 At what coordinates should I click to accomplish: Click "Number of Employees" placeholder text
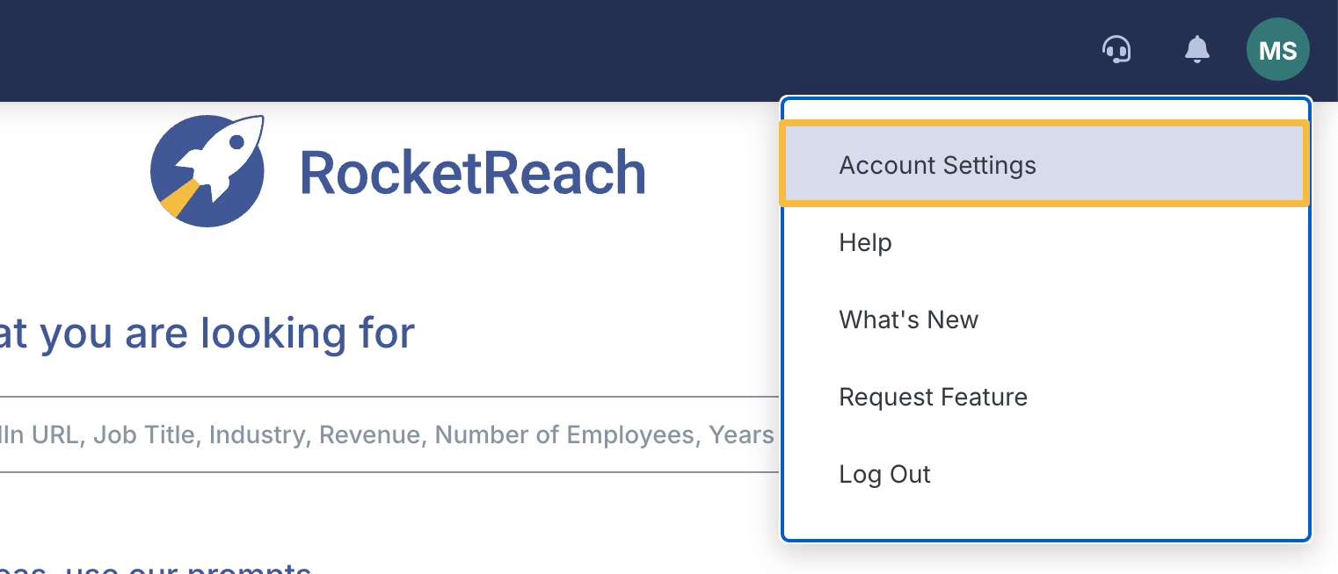point(564,434)
